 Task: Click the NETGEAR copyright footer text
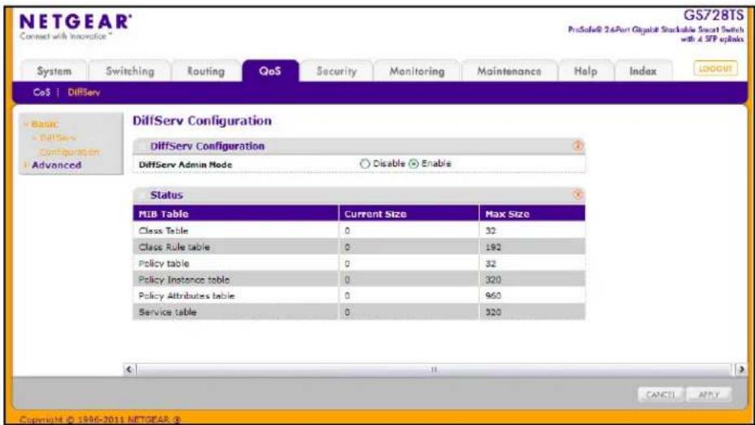100,419
